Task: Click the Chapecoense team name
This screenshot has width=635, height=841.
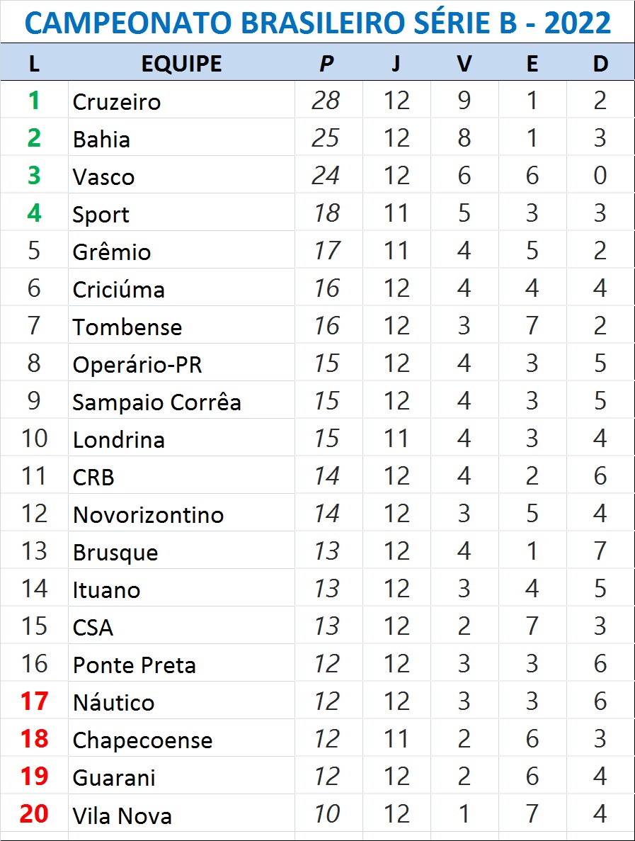Action: 142,740
